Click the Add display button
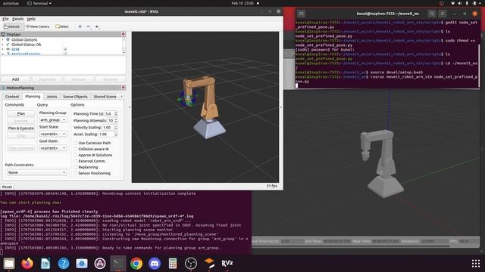The image size is (485, 272). coord(15,79)
